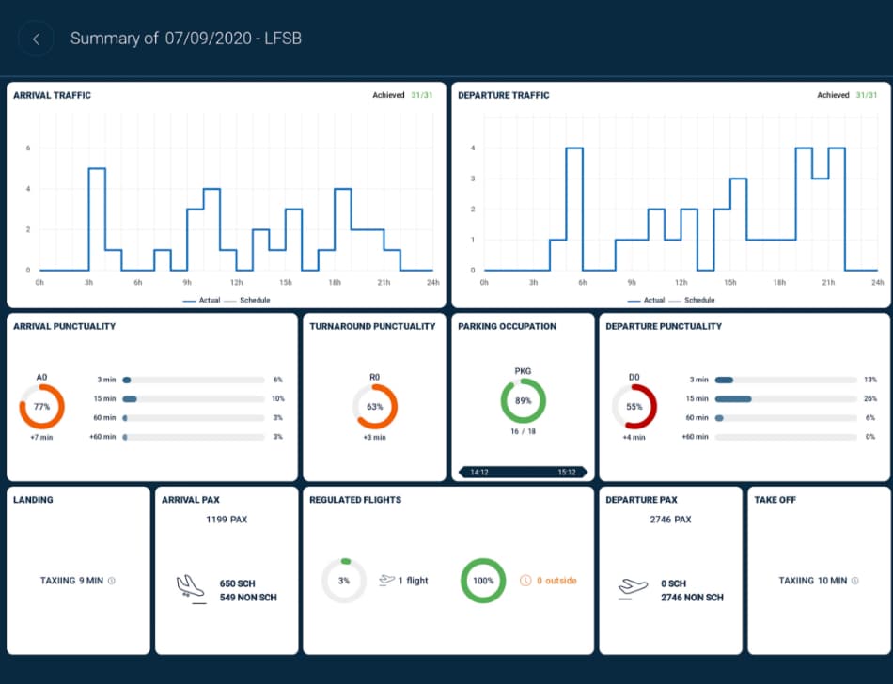This screenshot has height=684, width=893.
Task: Toggle Actual series in Departure Traffic legend
Action: [x=647, y=301]
